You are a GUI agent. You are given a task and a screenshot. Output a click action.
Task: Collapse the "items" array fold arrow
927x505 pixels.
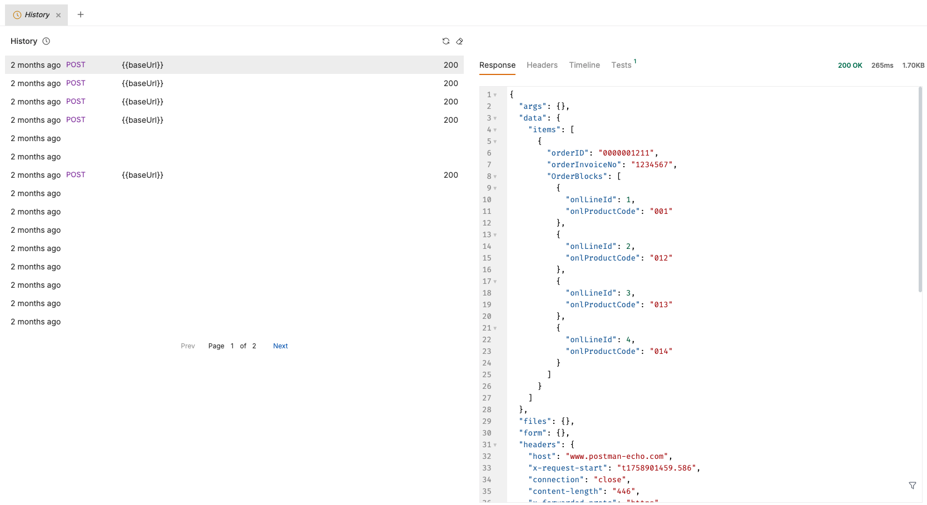pos(495,130)
